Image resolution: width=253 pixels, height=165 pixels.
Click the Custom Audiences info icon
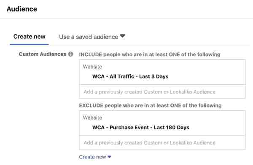pos(70,54)
